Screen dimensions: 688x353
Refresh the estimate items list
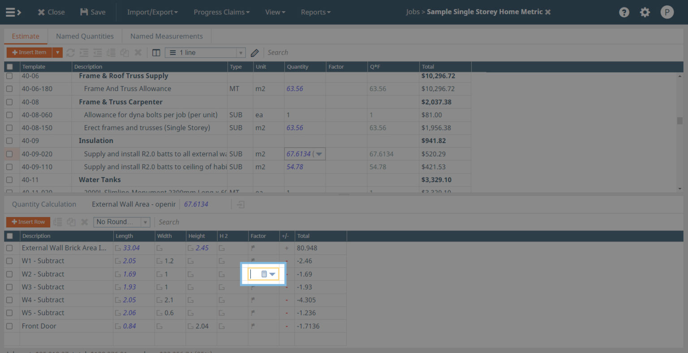click(70, 52)
